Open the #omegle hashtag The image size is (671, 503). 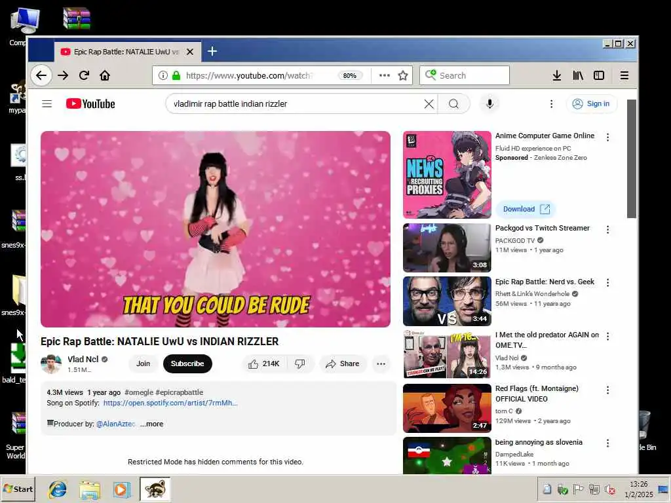(x=139, y=392)
